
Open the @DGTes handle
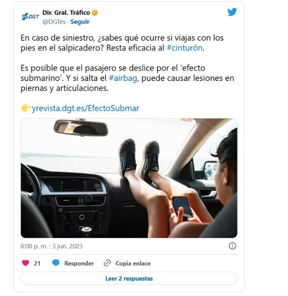(x=54, y=22)
